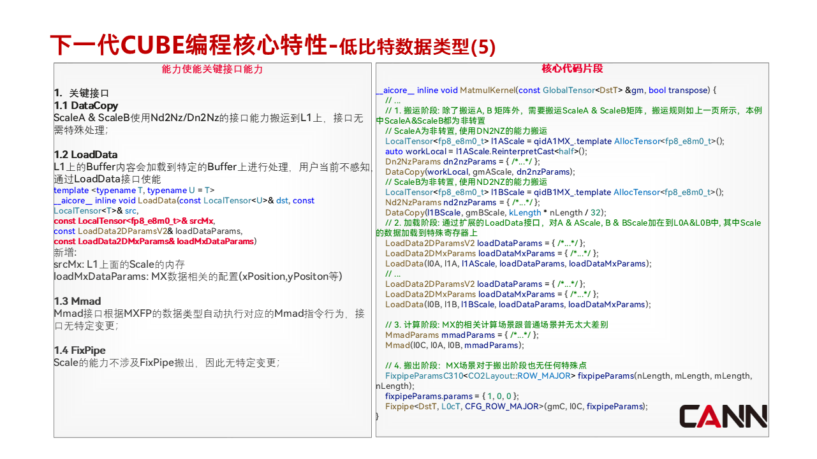Click the "1.4 FixPipe" heading
The image size is (817, 459).
click(x=80, y=350)
